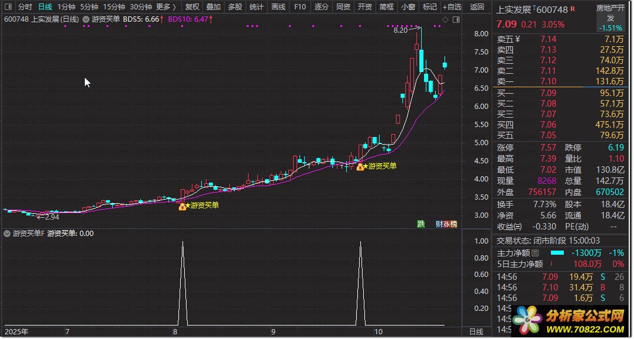Click the second 游资买单 money bag signal
Image resolution: width=634 pixels, height=339 pixels.
[360, 166]
